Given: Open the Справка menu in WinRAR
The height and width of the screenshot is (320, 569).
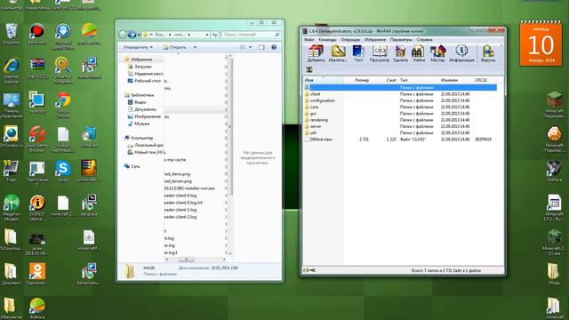Looking at the screenshot, I should 424,39.
